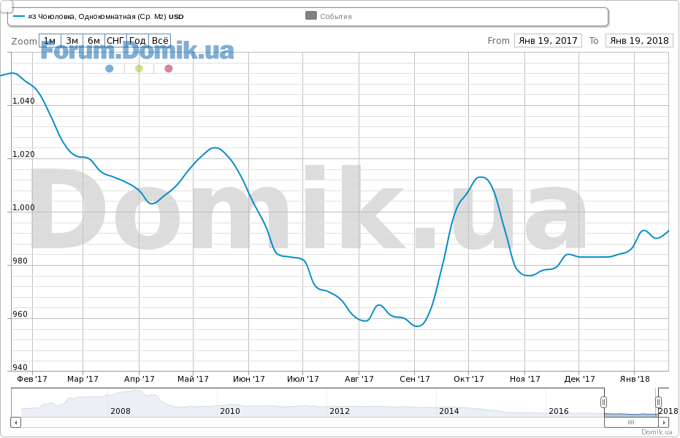Select the Год zoom range
This screenshot has width=680, height=438.
click(x=138, y=41)
